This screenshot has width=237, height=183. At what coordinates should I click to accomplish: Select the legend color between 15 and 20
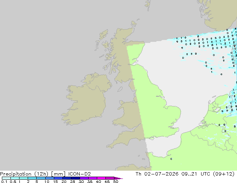click(58, 178)
